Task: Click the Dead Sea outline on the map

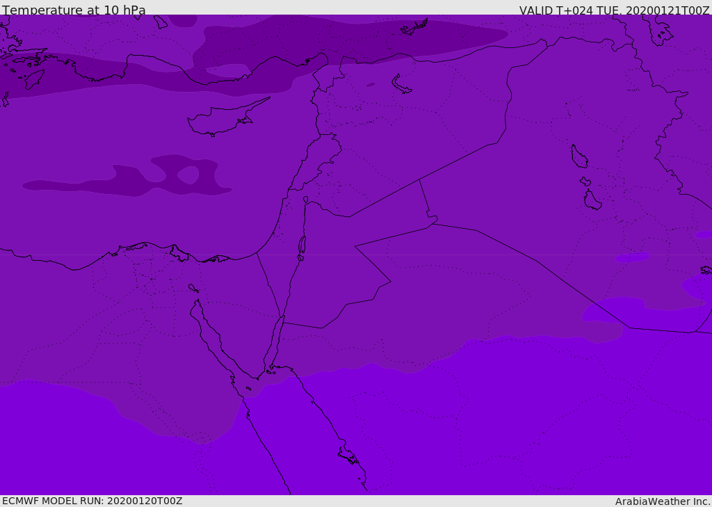Action: point(302,246)
